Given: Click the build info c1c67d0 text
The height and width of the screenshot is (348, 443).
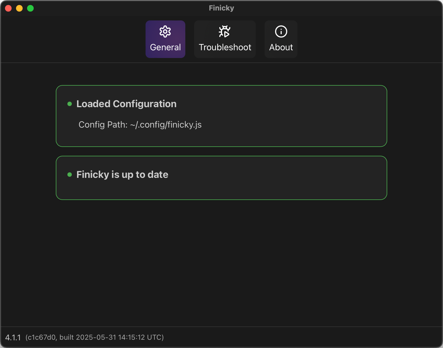Looking at the screenshot, I should click(x=95, y=338).
